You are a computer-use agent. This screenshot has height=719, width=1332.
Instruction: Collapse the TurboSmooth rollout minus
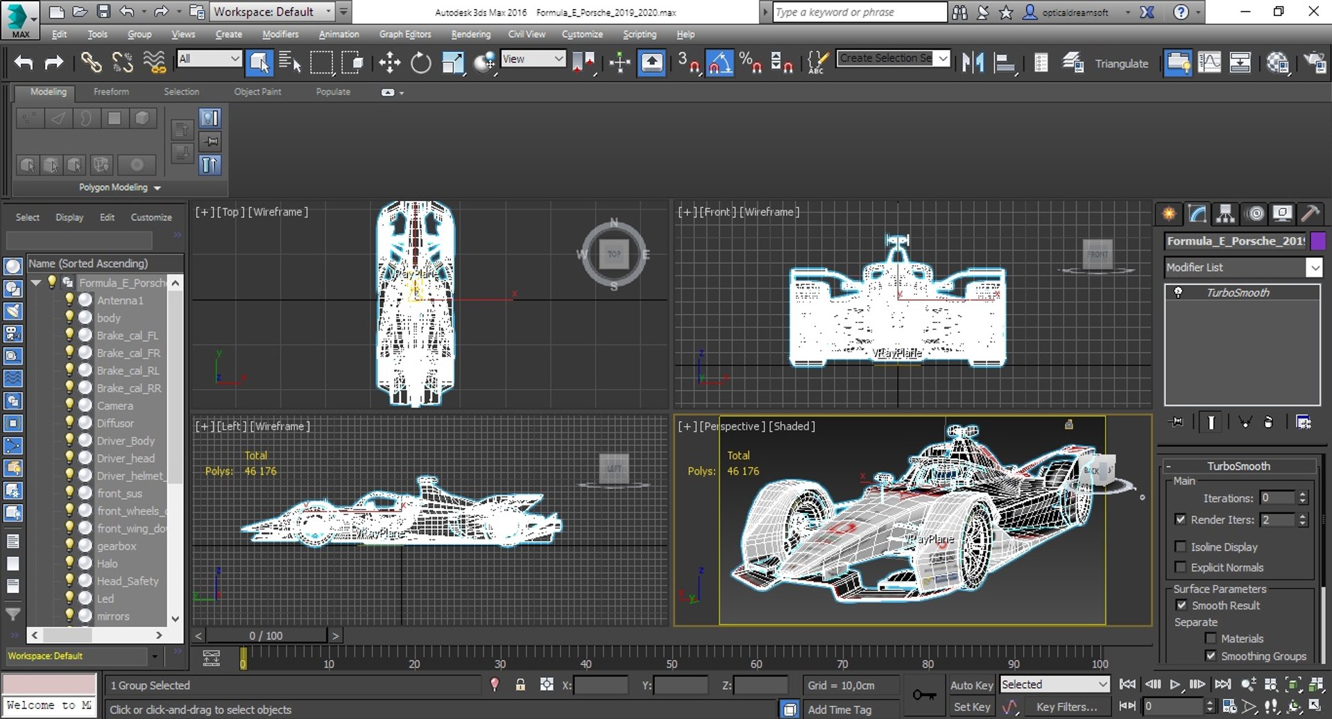click(x=1169, y=467)
